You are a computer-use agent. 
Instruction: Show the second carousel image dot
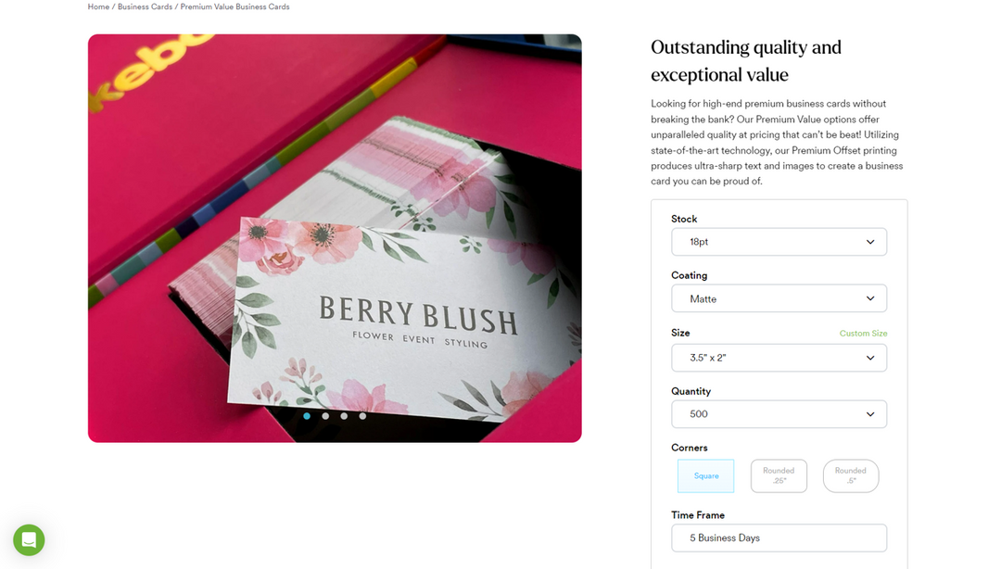(x=325, y=416)
